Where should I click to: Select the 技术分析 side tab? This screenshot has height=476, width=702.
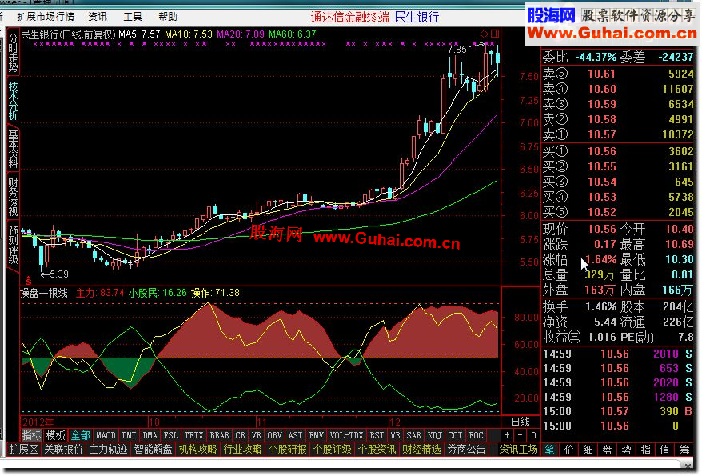13,101
